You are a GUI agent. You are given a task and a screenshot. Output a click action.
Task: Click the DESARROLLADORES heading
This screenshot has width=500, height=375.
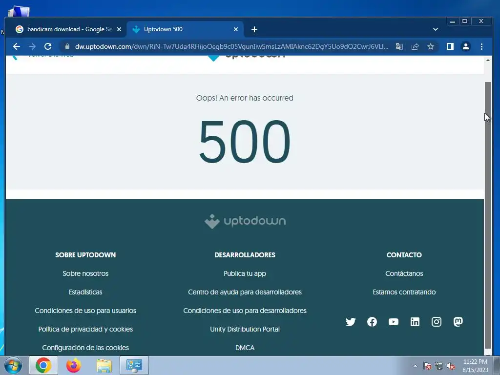point(245,255)
